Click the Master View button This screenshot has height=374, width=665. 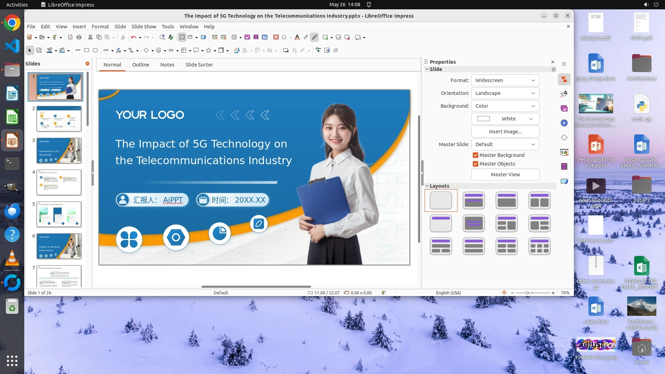click(x=505, y=175)
